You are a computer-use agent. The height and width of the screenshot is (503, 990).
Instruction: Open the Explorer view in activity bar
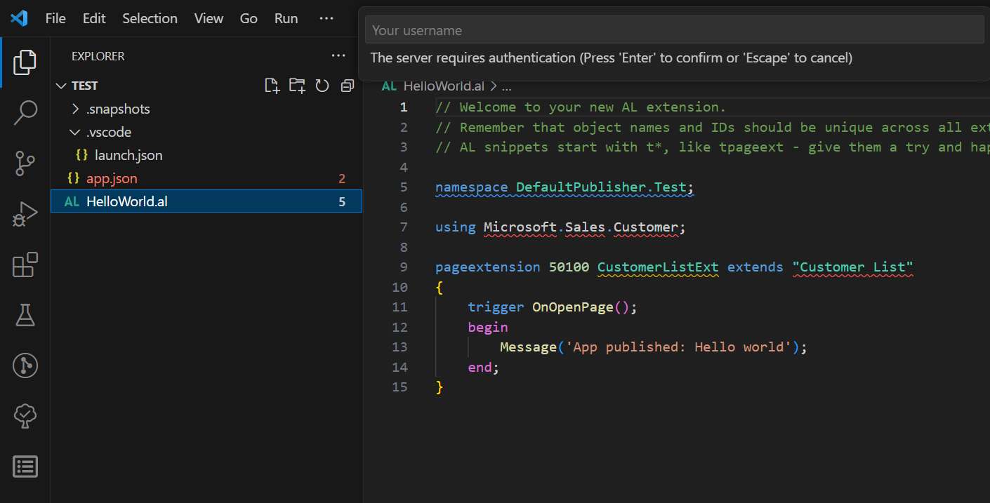click(25, 62)
